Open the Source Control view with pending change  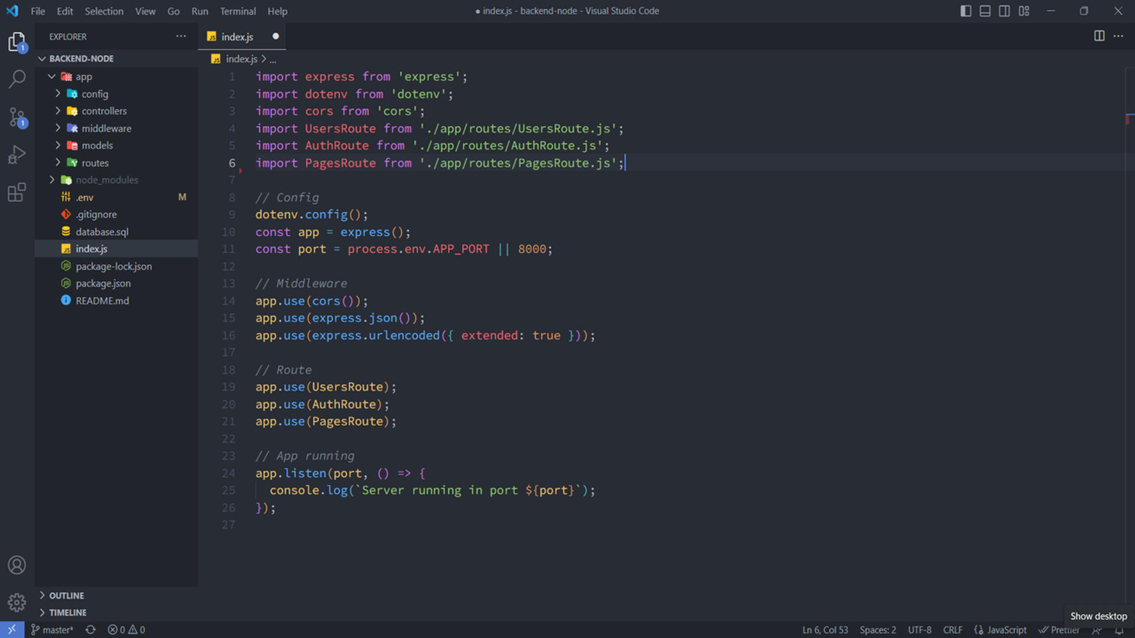(x=17, y=117)
